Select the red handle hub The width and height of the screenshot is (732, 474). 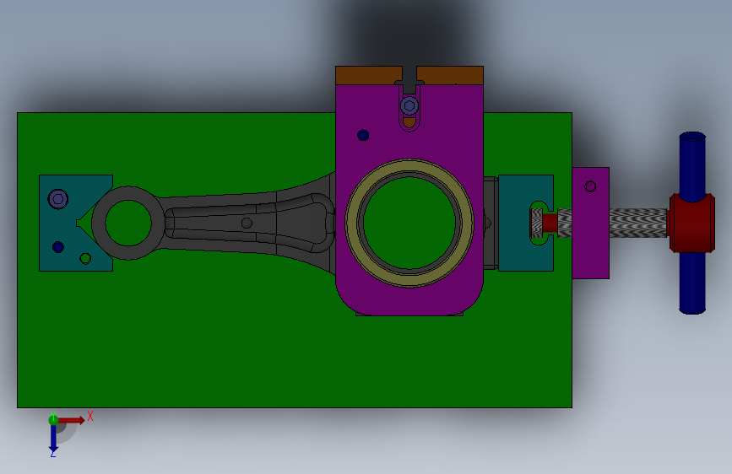[691, 223]
